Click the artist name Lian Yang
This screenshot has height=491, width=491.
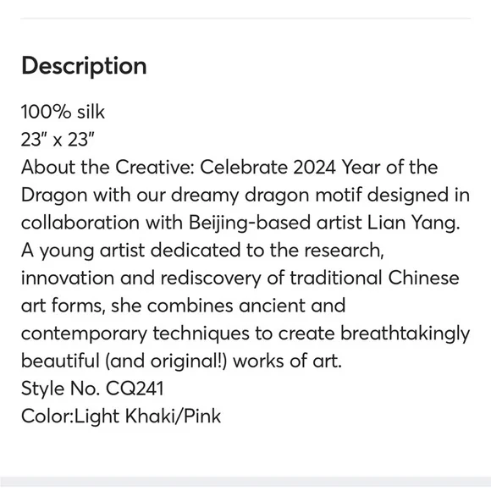(413, 223)
